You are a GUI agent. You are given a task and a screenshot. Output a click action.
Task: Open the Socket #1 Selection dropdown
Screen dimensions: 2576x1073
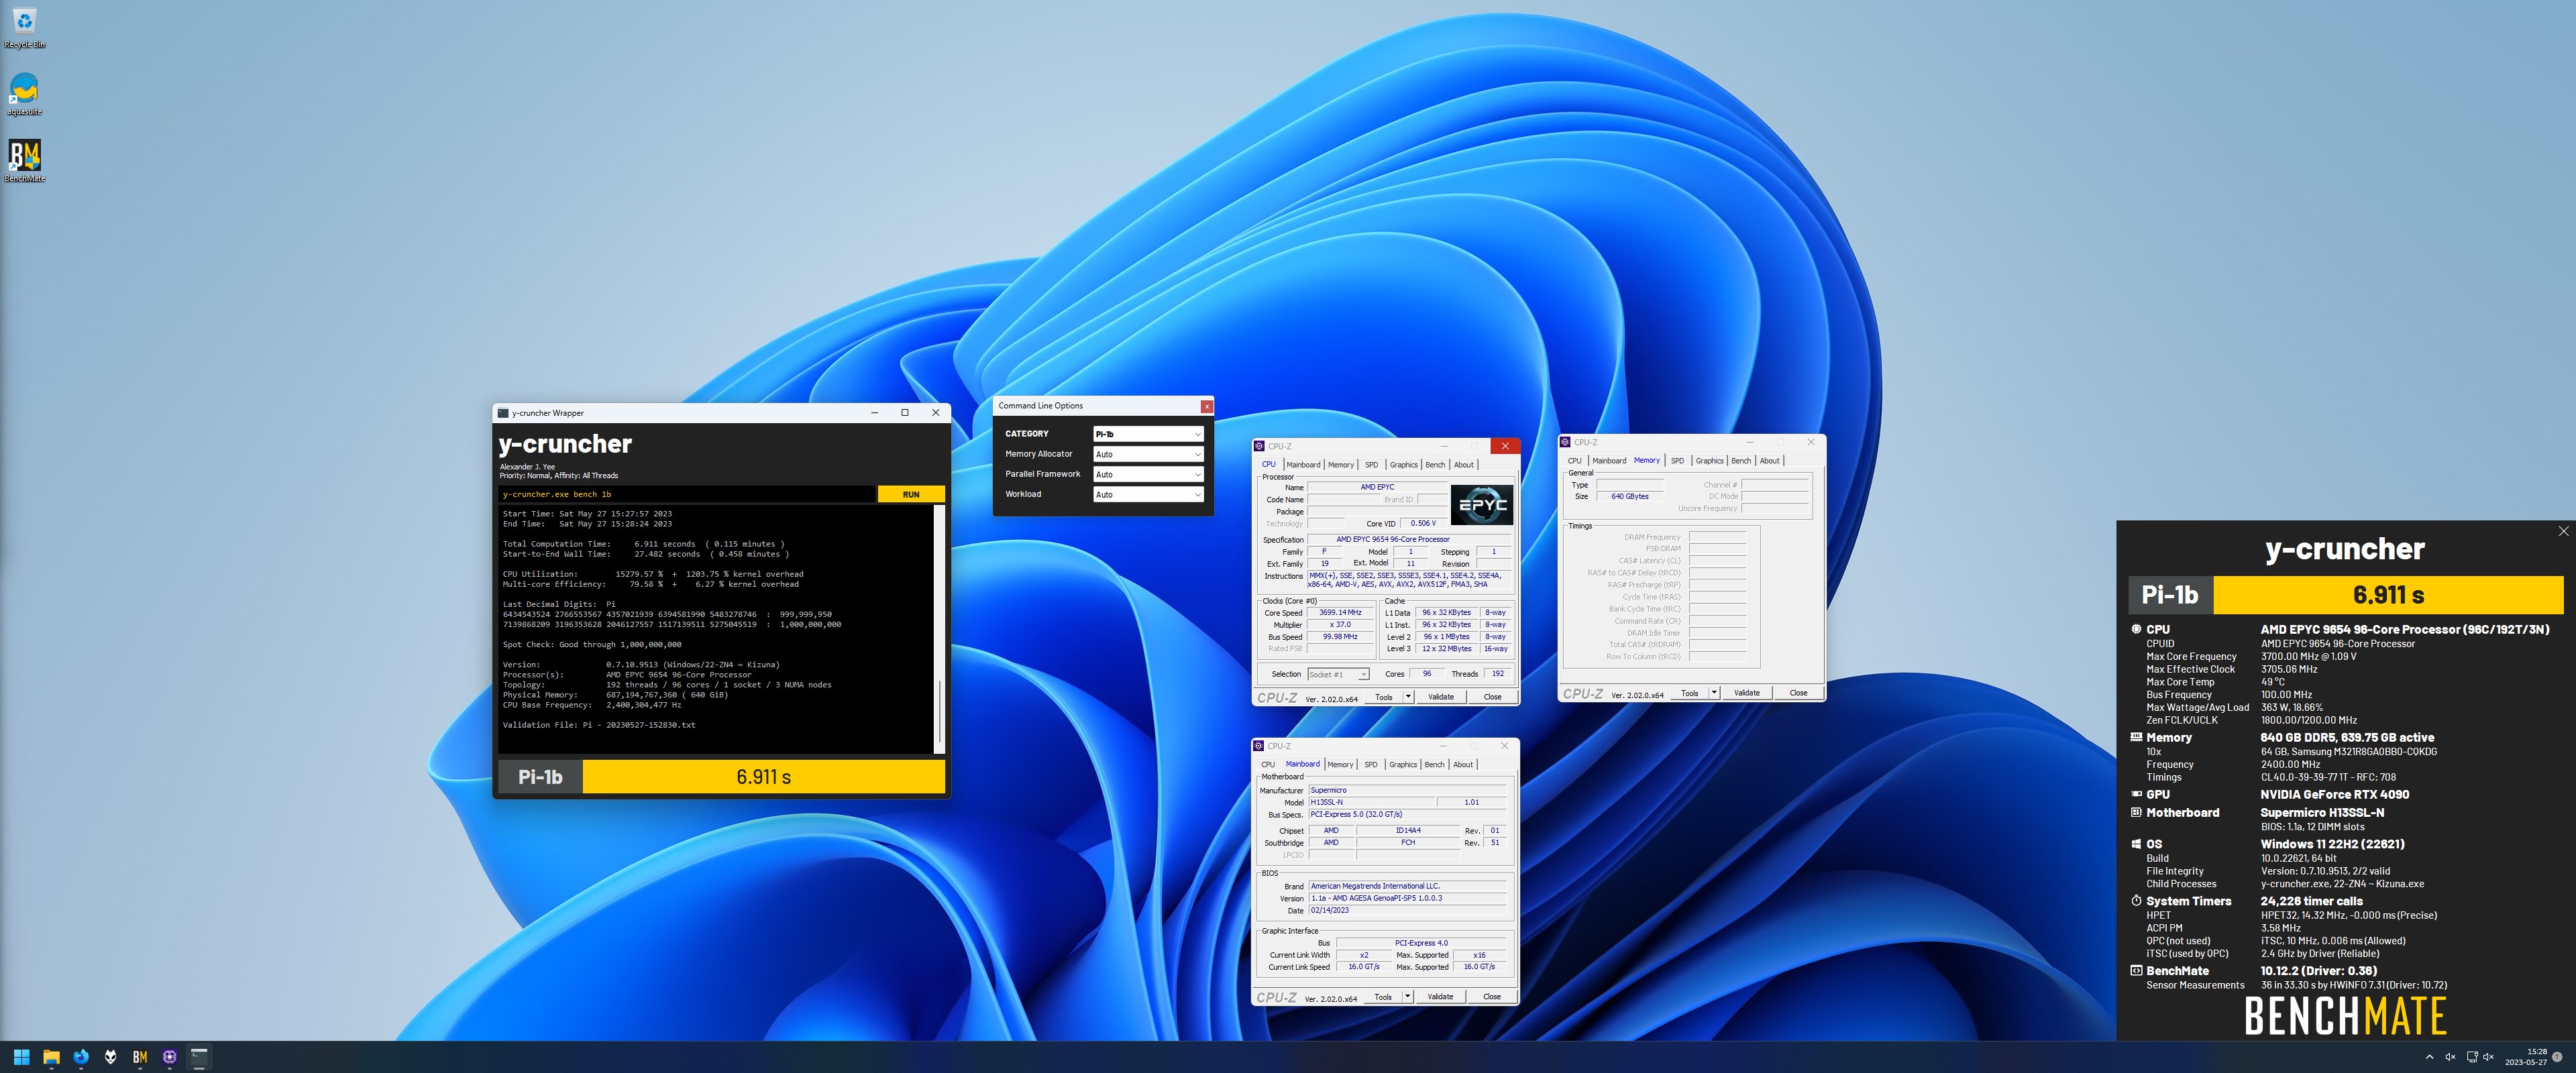pyautogui.click(x=1338, y=674)
